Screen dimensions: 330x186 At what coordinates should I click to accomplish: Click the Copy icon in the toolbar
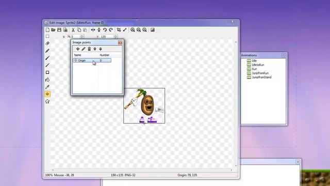[x=79, y=30]
